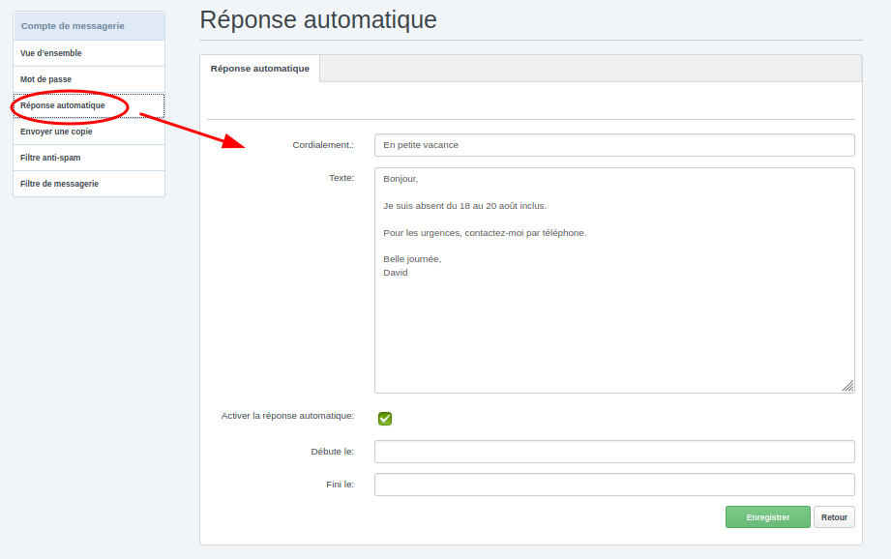Select Réponse automatique in the sidebar
Viewport: 891px width, 559px height.
pos(63,105)
